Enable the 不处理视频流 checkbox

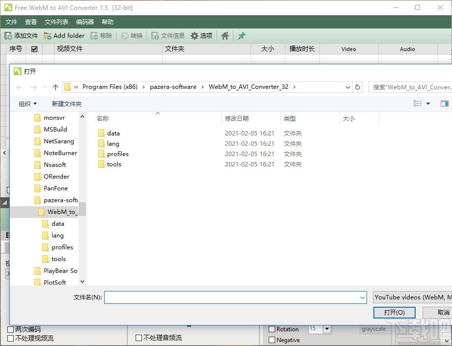click(10, 338)
